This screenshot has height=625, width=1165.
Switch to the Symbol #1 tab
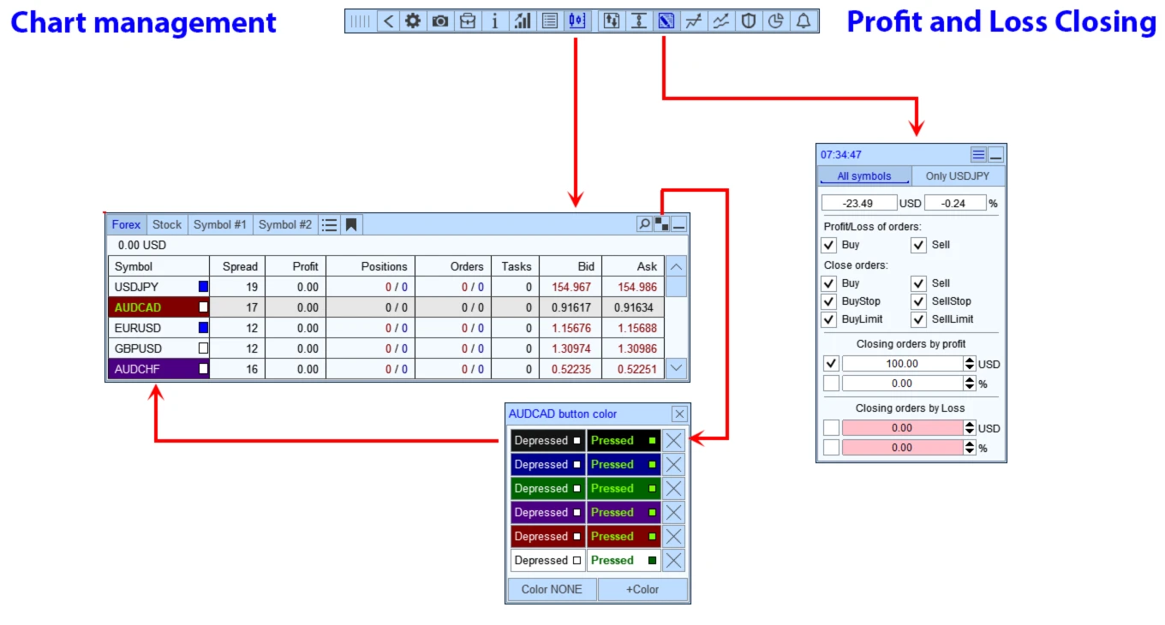220,224
